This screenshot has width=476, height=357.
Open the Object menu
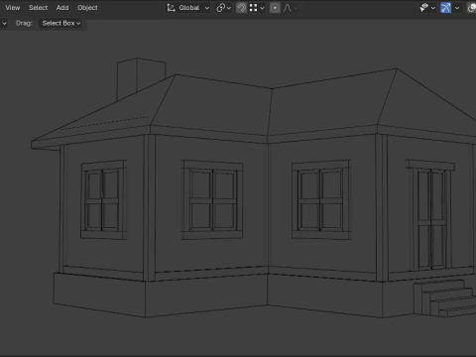click(x=87, y=8)
